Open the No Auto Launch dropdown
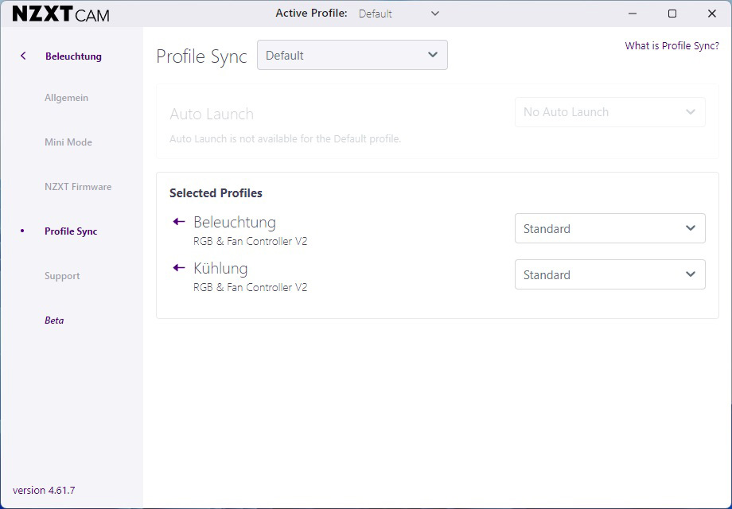Viewport: 732px width, 509px height. click(609, 112)
